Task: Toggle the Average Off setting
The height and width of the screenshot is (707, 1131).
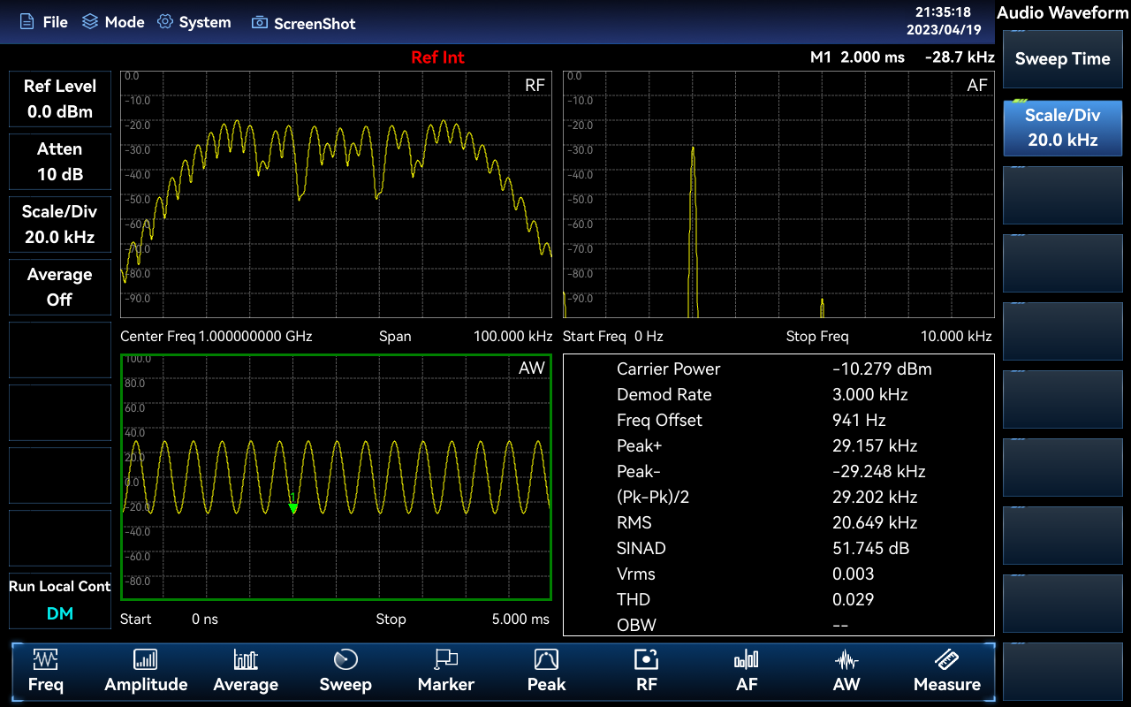Action: pyautogui.click(x=60, y=287)
